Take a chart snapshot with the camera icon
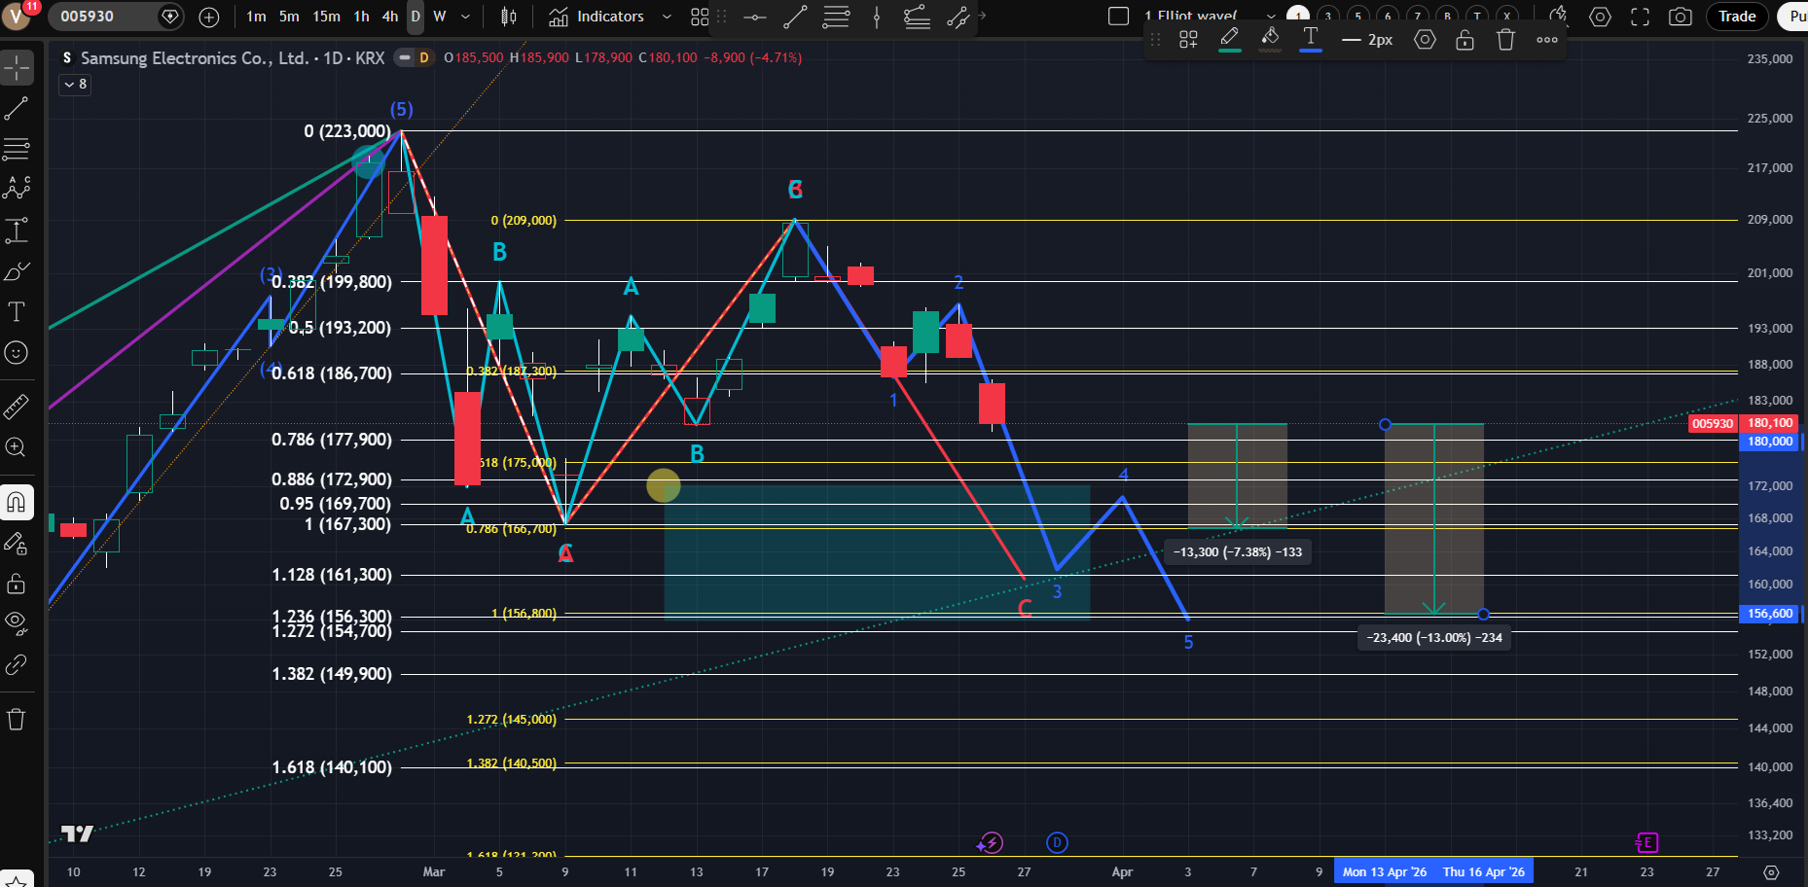1808x887 pixels. (x=1680, y=17)
